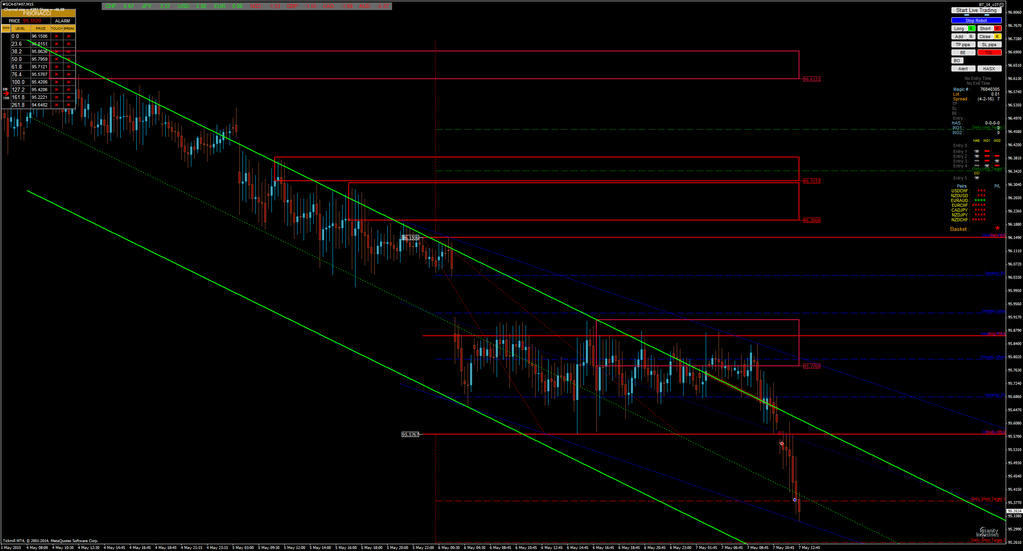The image size is (1023, 551).
Task: Toggle Break alarm for level 100.0
Action: (69, 82)
